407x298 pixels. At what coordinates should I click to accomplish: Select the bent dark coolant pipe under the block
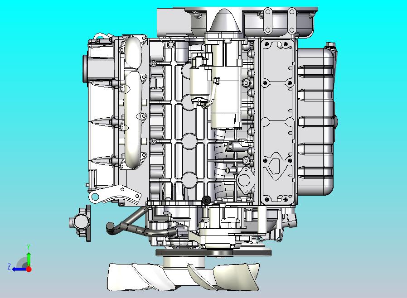(x=140, y=223)
